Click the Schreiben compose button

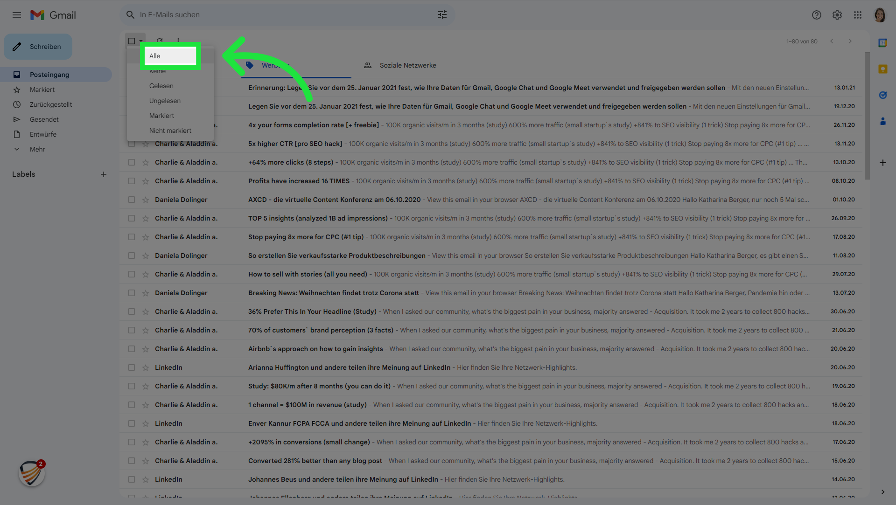(x=38, y=47)
